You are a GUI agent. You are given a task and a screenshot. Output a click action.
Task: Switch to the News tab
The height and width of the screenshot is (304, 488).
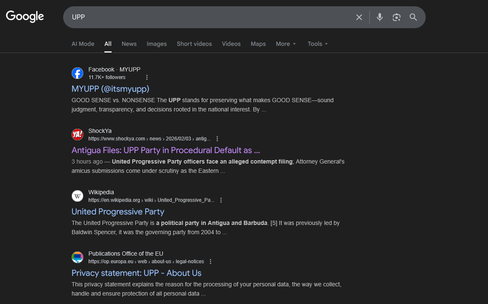tap(129, 44)
